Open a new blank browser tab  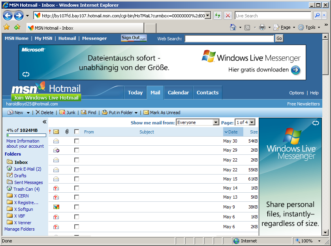(x=150, y=28)
